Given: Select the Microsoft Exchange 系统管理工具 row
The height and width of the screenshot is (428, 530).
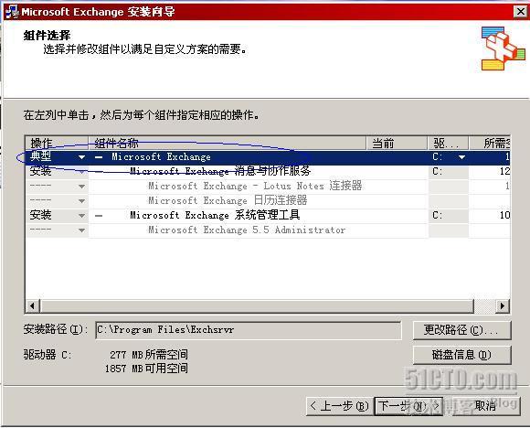Looking at the screenshot, I should pyautogui.click(x=268, y=216).
